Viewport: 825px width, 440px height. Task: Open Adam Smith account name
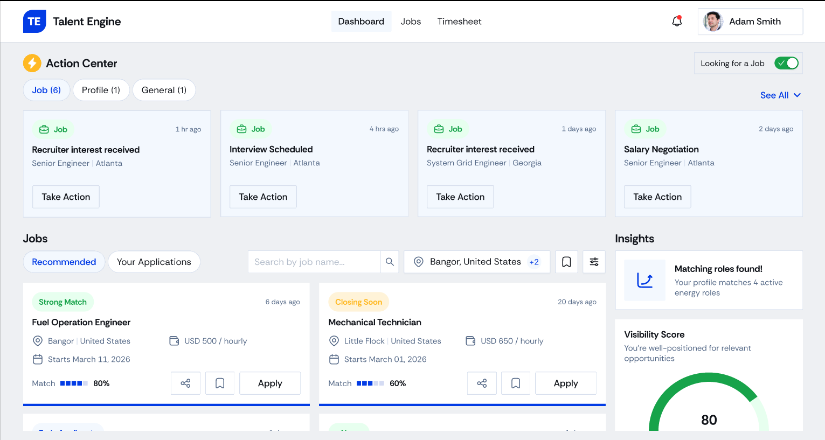[755, 22]
